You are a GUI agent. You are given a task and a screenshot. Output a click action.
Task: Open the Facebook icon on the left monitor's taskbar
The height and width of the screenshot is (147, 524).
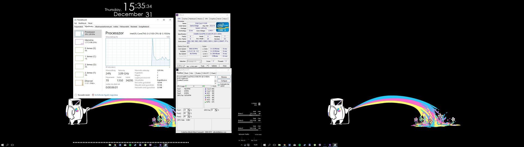point(120,145)
